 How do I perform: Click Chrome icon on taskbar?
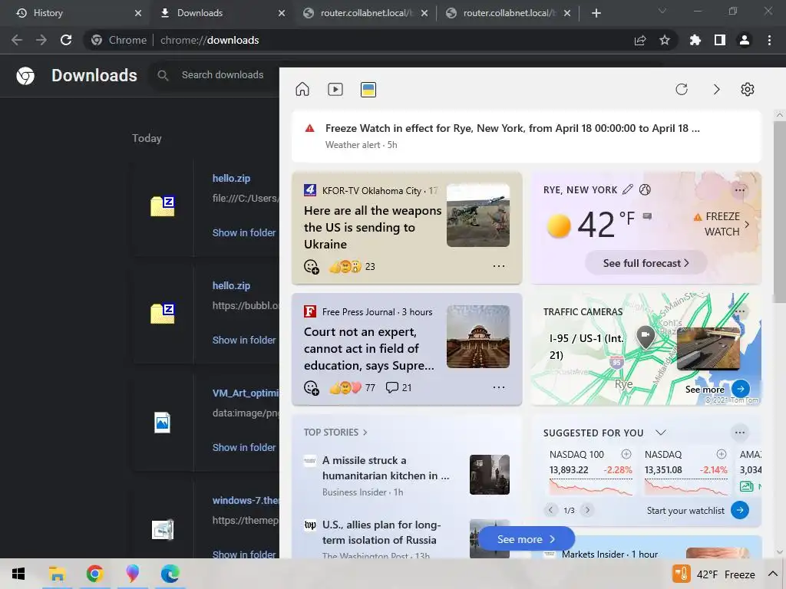[x=94, y=574]
